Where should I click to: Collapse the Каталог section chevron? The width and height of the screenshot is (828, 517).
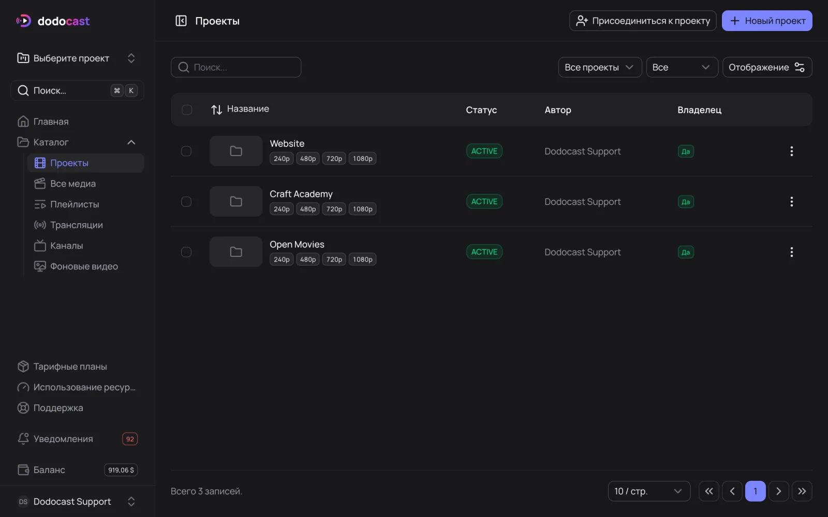point(131,142)
